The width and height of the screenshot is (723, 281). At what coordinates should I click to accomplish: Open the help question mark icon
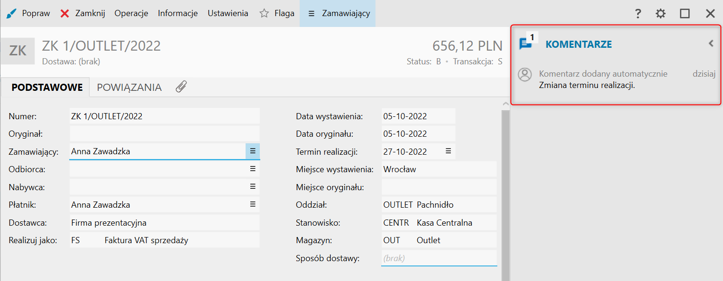point(638,13)
